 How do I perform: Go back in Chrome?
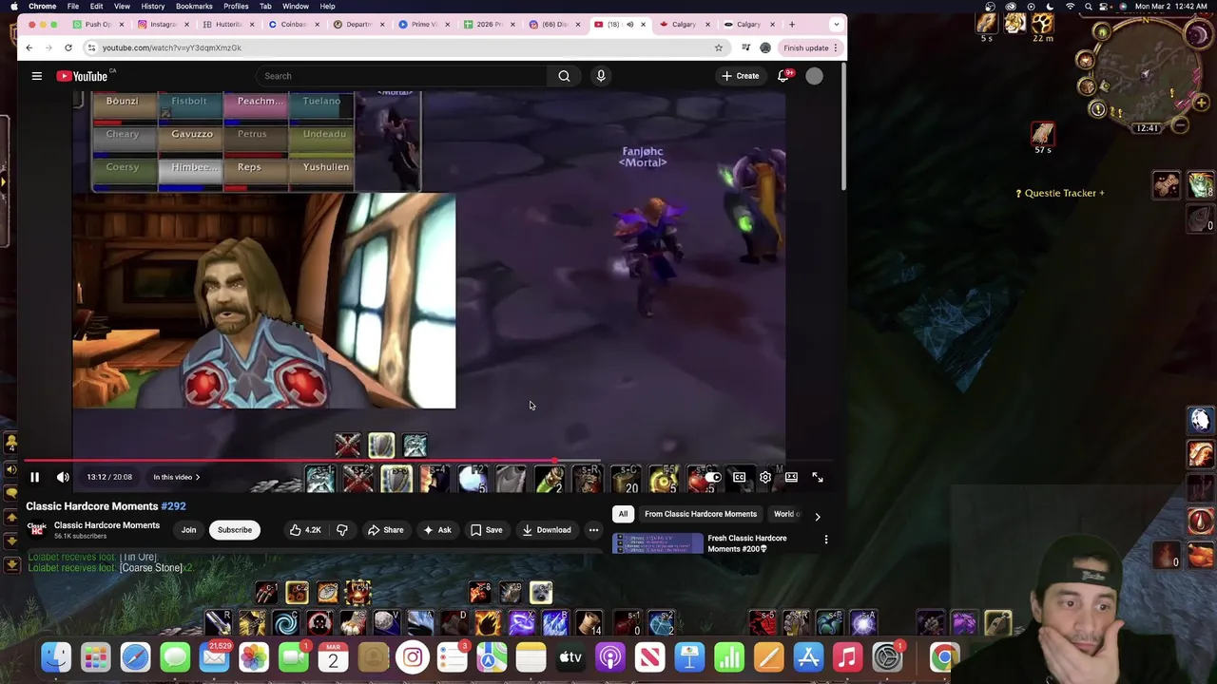[x=29, y=47]
